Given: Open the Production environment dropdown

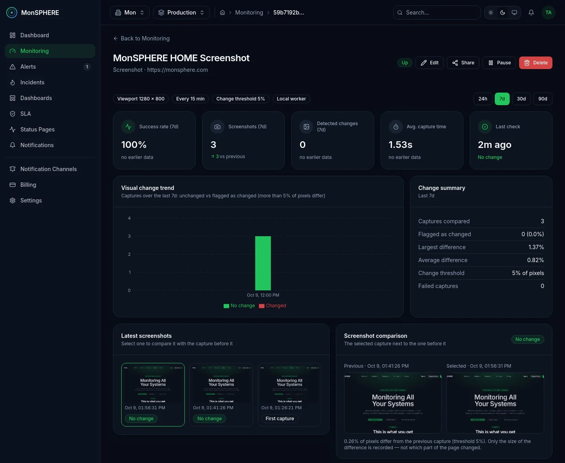Looking at the screenshot, I should [x=181, y=13].
